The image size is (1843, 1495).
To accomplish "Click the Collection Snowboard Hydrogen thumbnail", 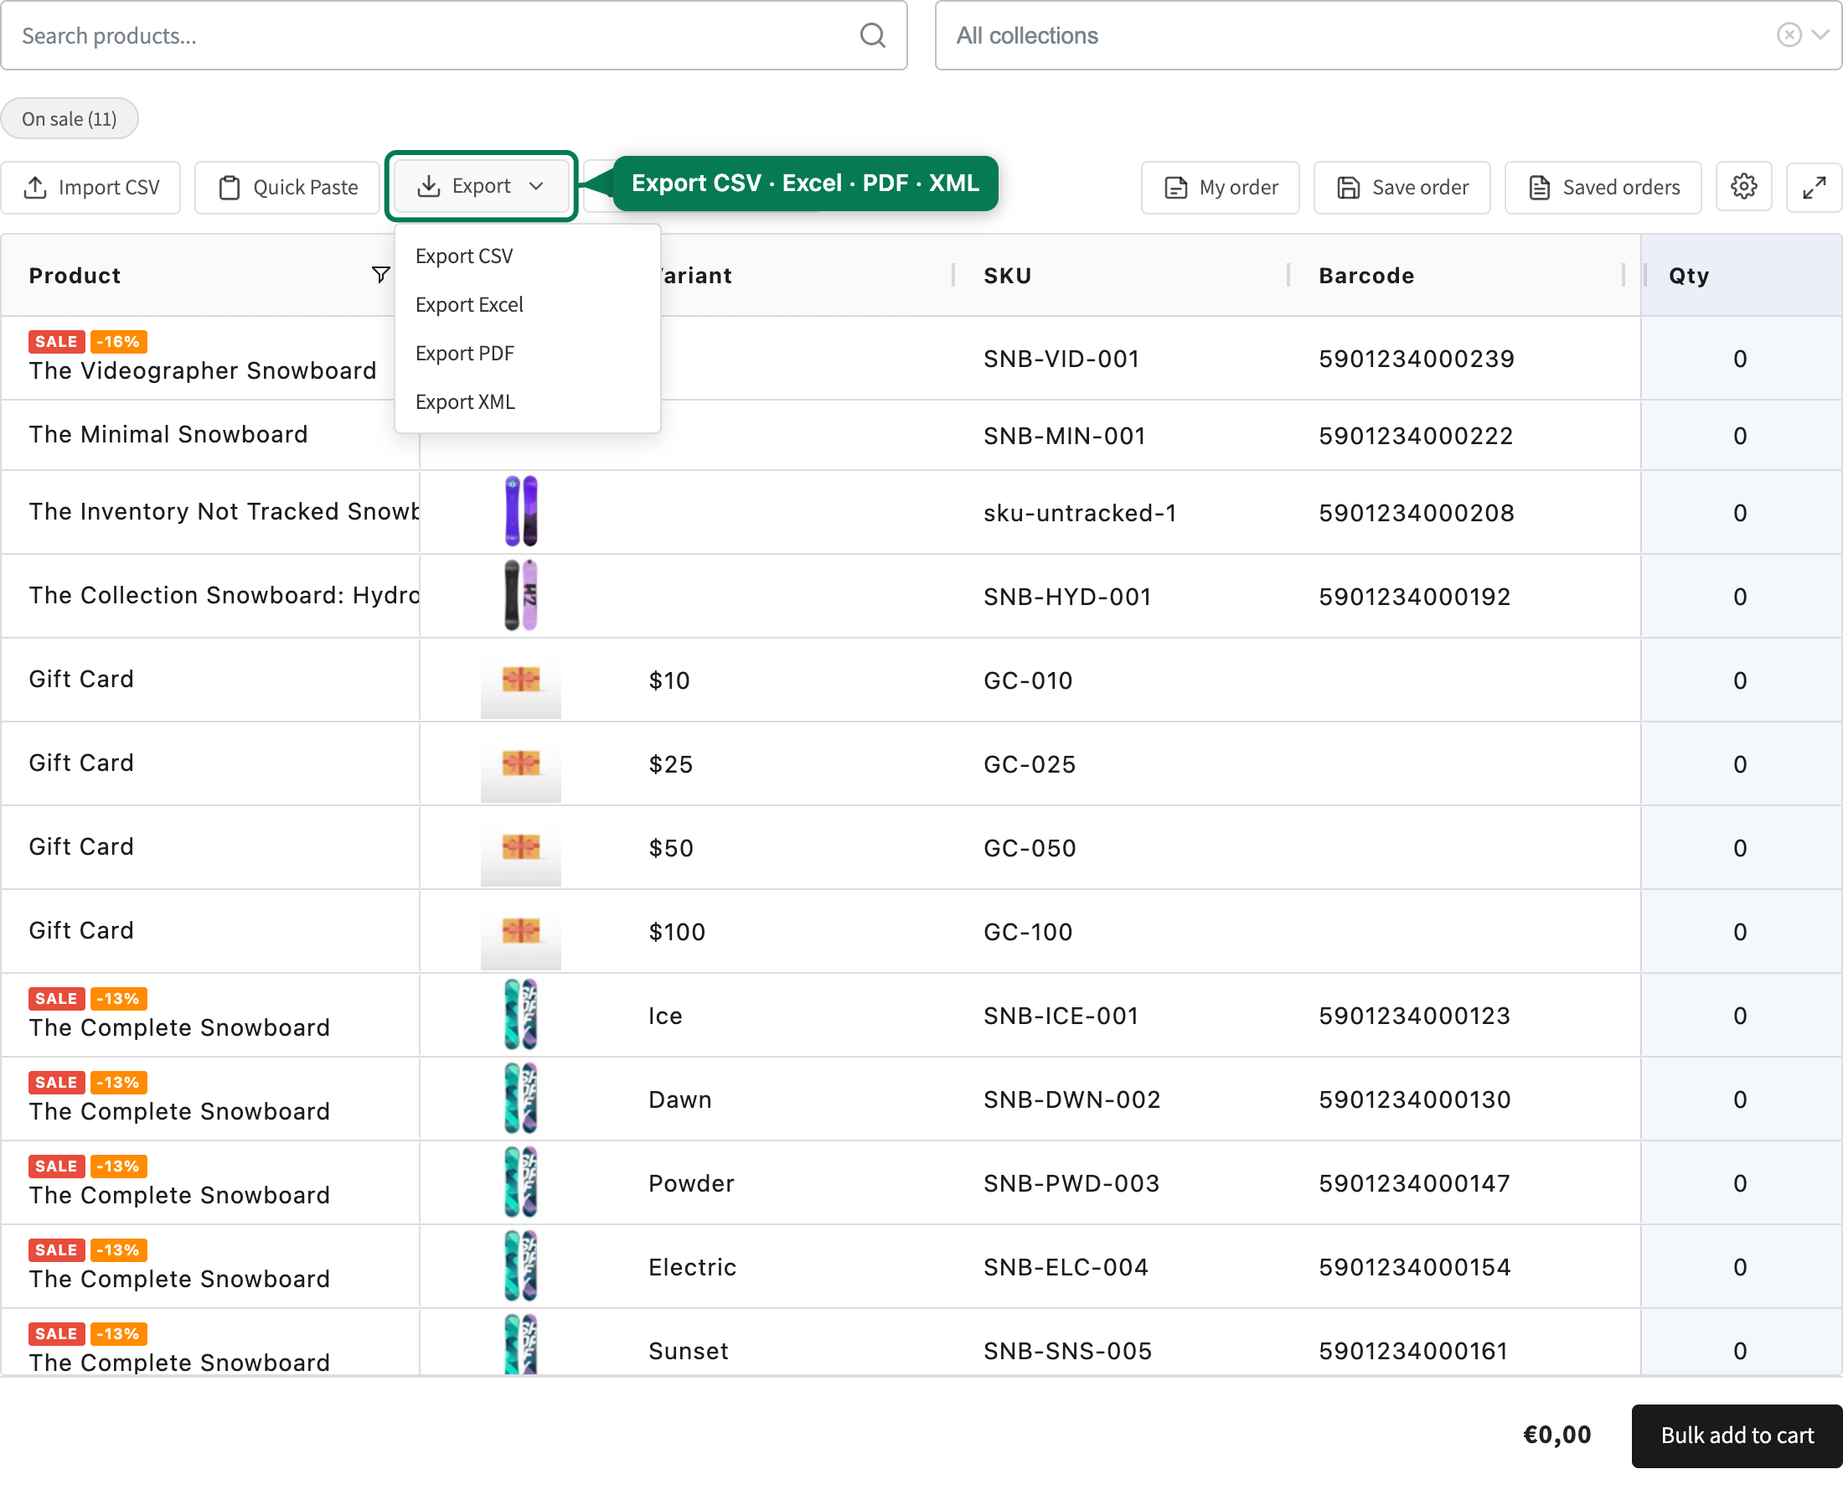I will tap(521, 595).
